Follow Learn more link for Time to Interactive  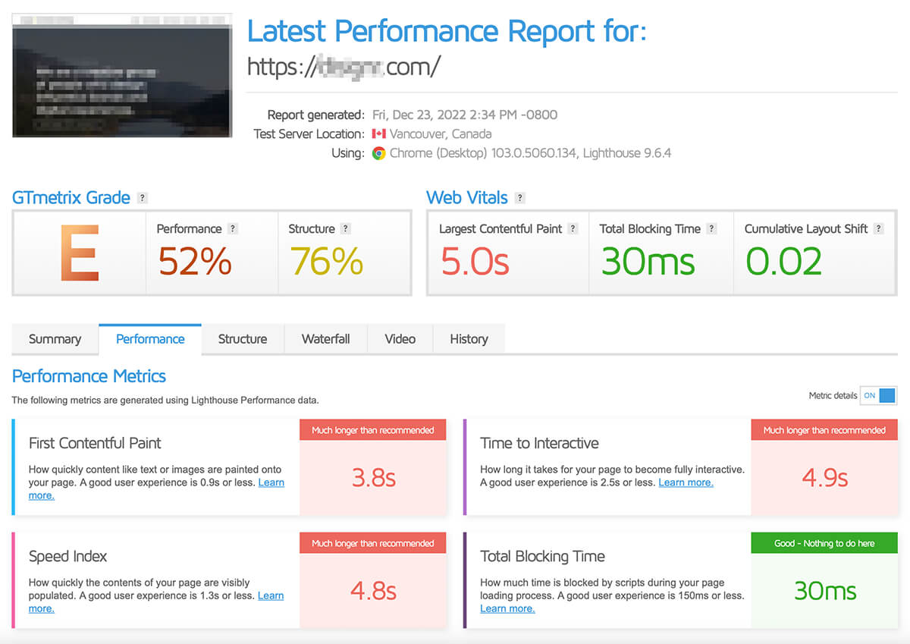(686, 482)
